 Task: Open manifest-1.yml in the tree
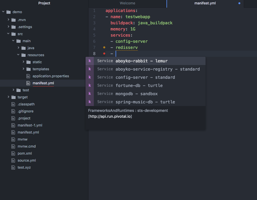coord(30,125)
